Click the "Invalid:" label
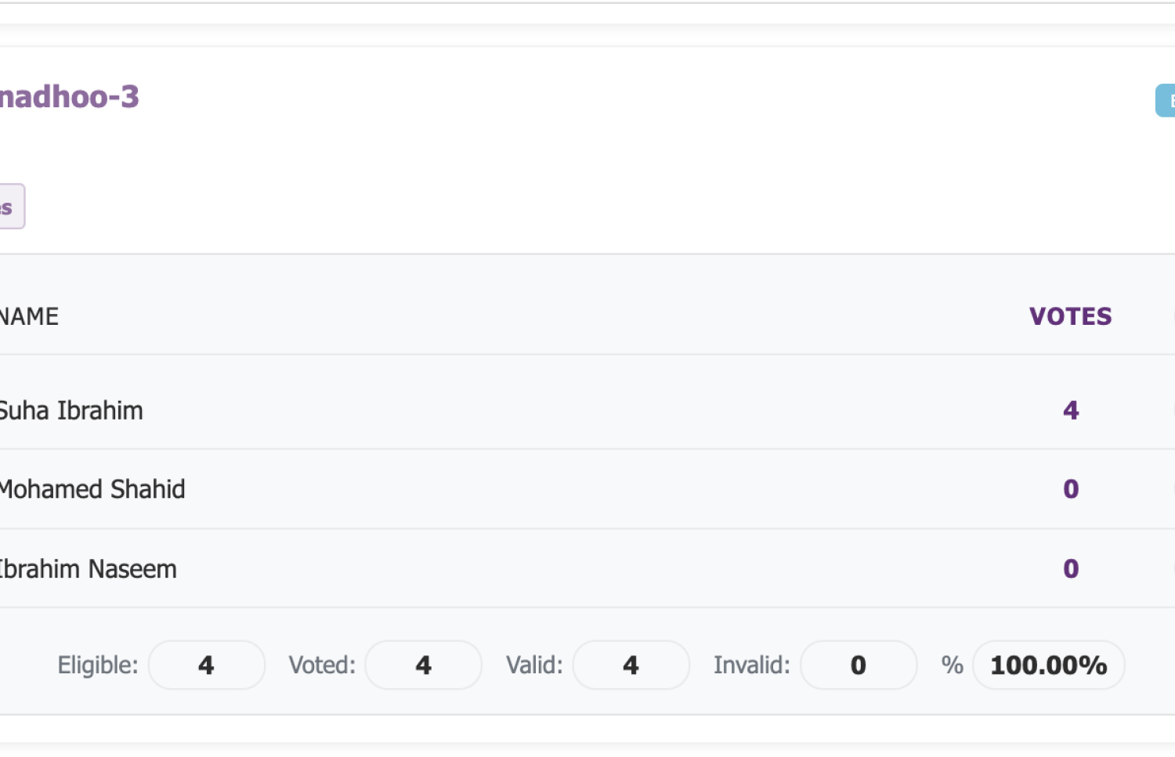 click(x=751, y=665)
